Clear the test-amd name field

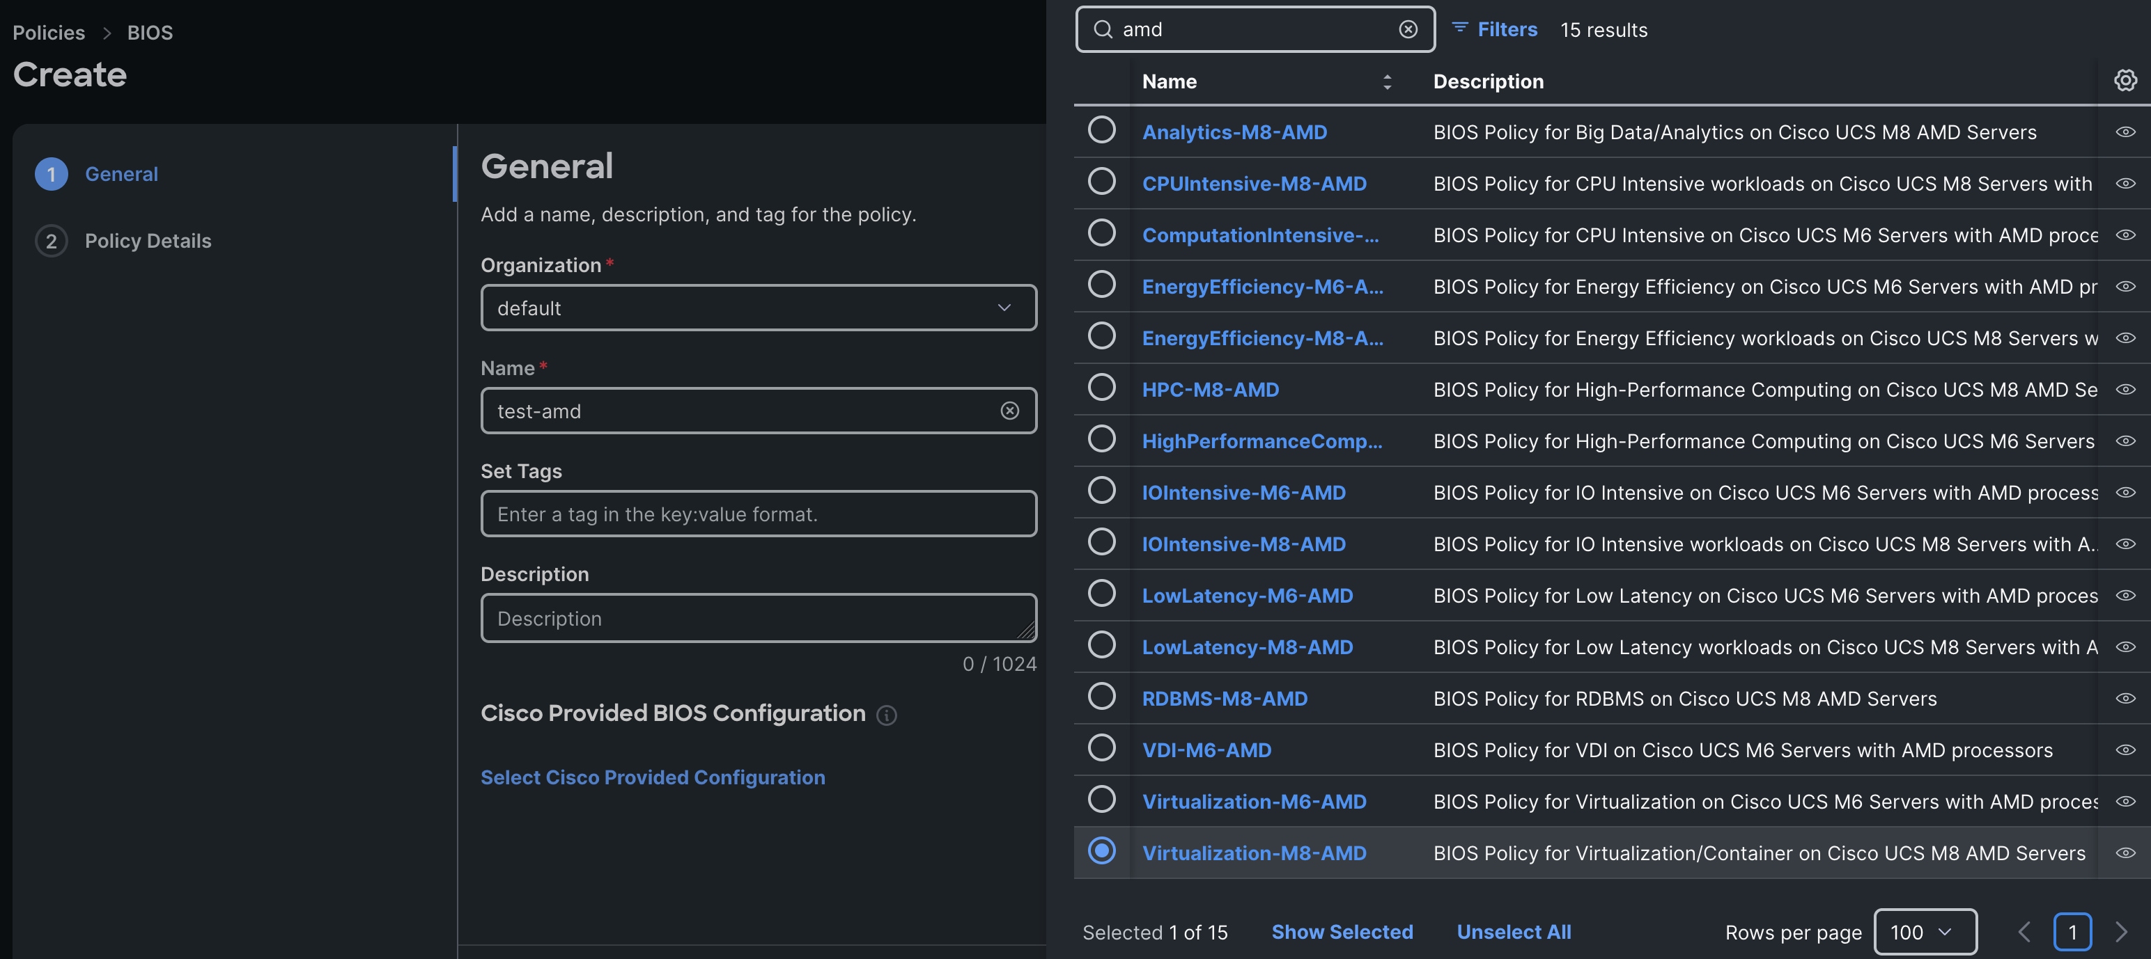click(x=1009, y=411)
